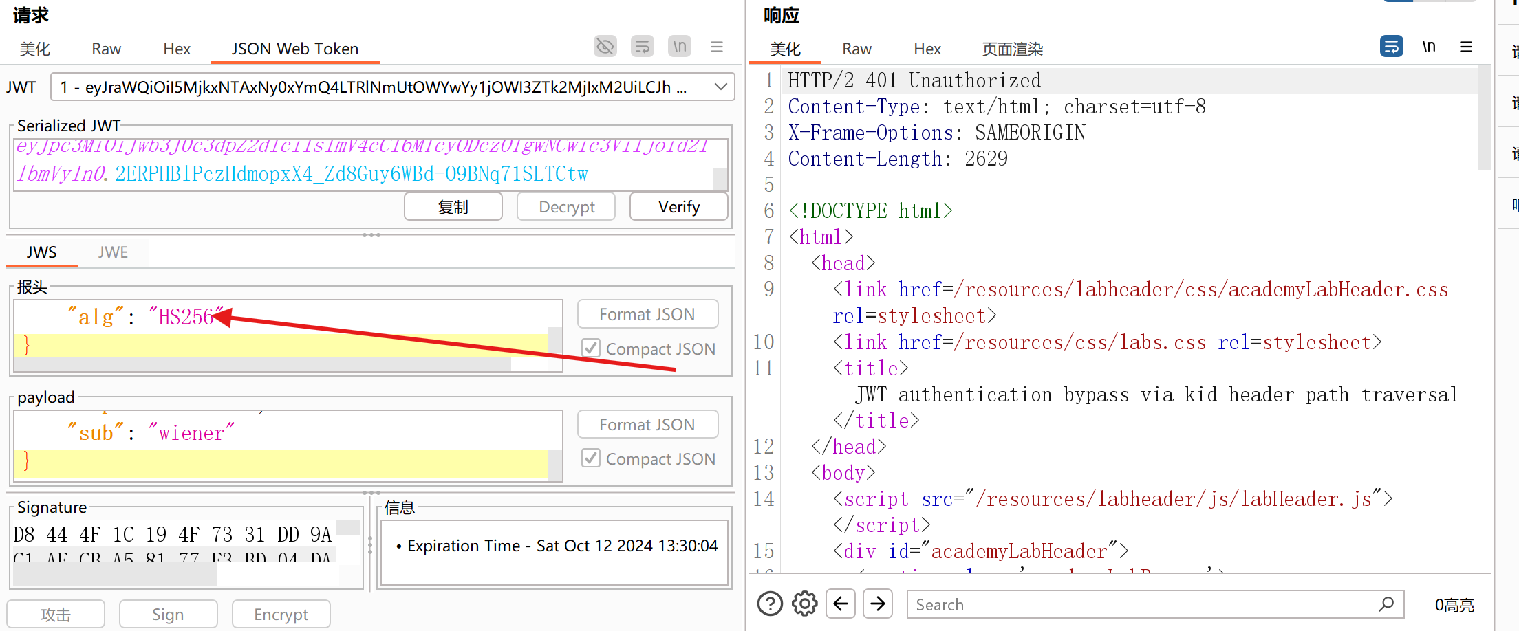The image size is (1519, 631).
Task: Go to next search match arrow
Action: [878, 604]
